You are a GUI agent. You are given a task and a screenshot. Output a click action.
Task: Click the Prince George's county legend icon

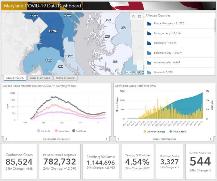(x=149, y=24)
